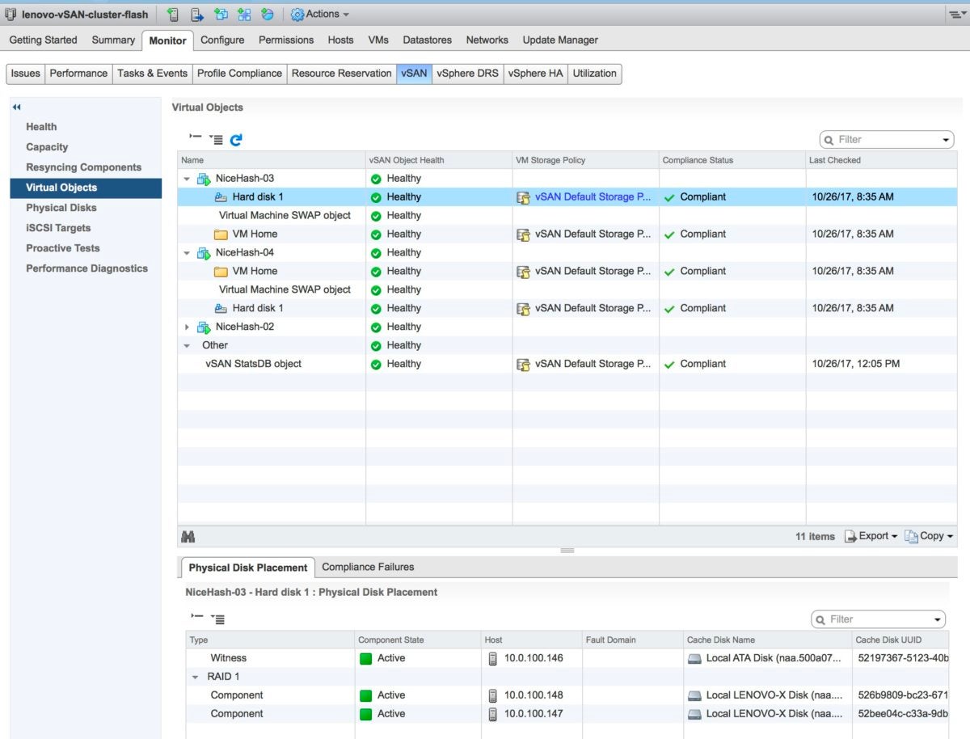Switch to the Configure tab
The width and height of the screenshot is (970, 739).
coord(222,40)
